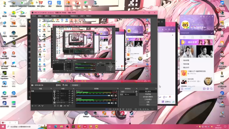The image size is (229, 129).
Task: Open 工具(T) menu in OBS
Action: click(82, 16)
